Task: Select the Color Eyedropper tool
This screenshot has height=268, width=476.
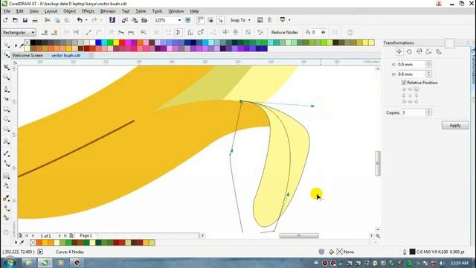Action: (7, 198)
